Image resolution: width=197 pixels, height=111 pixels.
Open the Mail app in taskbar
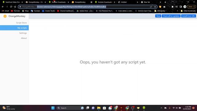[x=110, y=108]
